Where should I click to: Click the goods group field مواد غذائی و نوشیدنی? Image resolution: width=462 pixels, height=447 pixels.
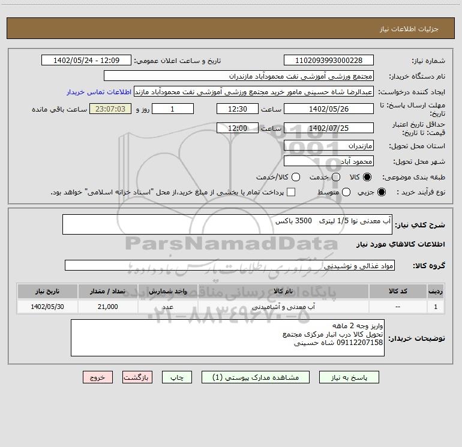tap(230, 265)
